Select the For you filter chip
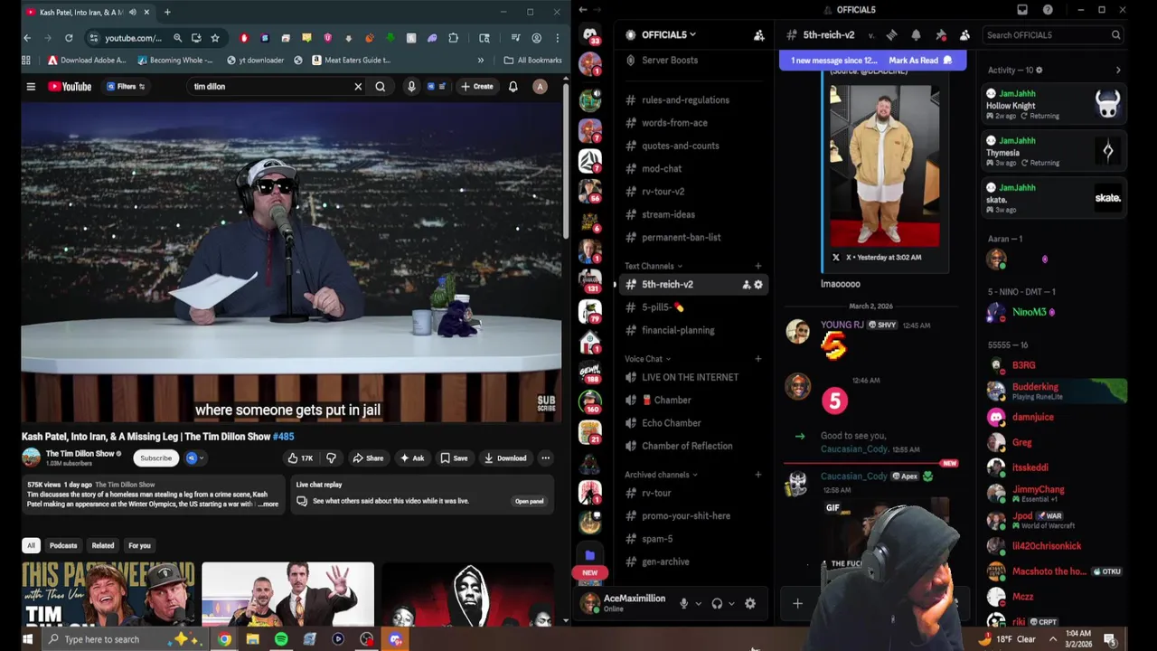Viewport: 1157px width, 651px height. (x=139, y=546)
